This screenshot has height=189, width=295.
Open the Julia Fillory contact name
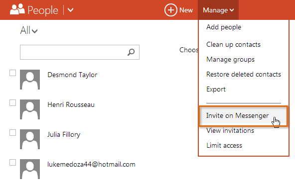pos(64,134)
